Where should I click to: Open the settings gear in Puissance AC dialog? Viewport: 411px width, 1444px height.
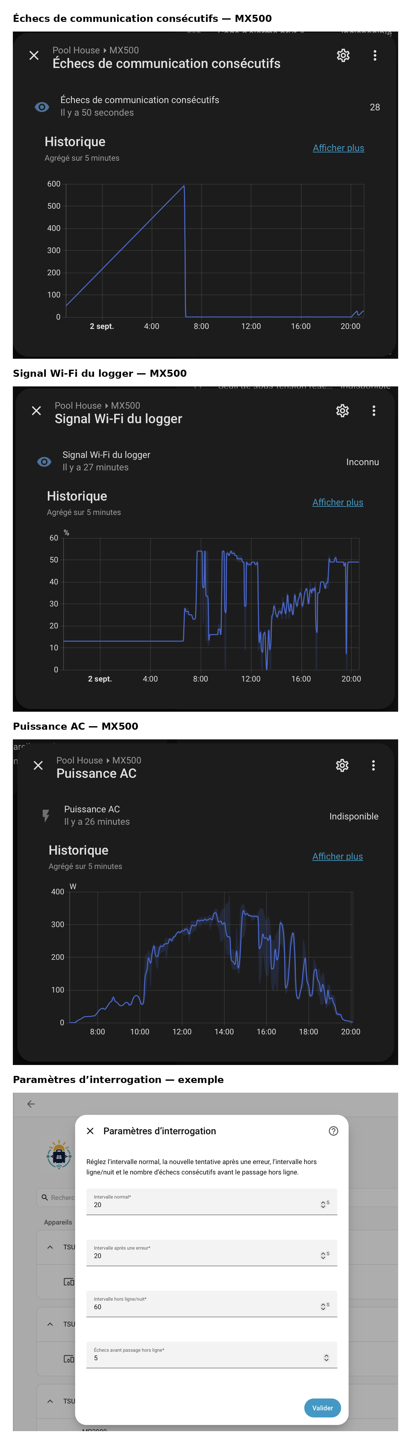(342, 766)
